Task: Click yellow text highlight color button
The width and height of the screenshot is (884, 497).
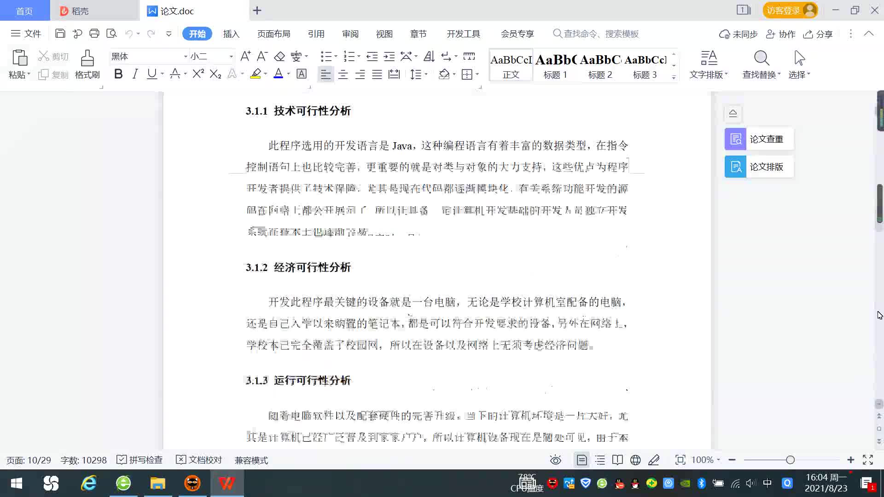Action: click(256, 74)
